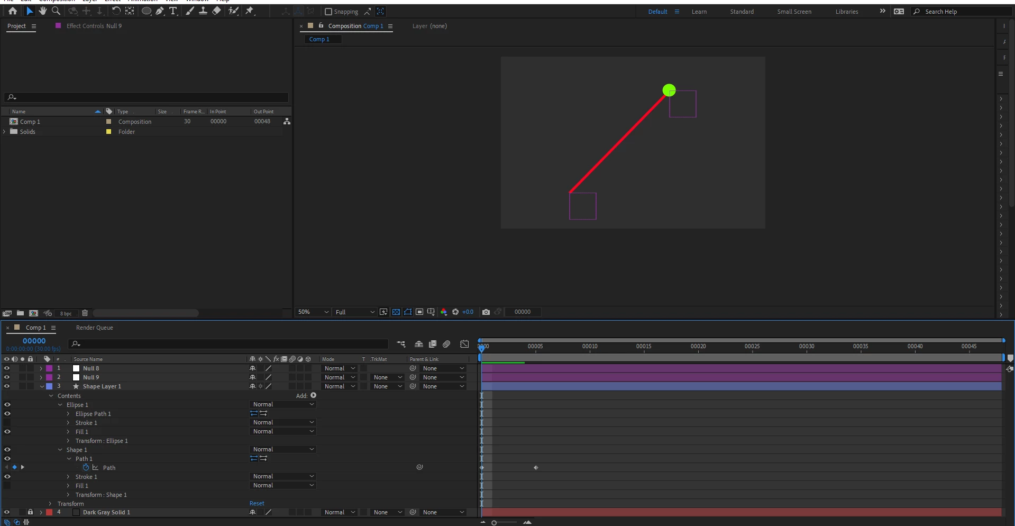Screen dimensions: 1015x526
Task: Open Shape Layer 1 Parent dropdown
Action: (443, 386)
